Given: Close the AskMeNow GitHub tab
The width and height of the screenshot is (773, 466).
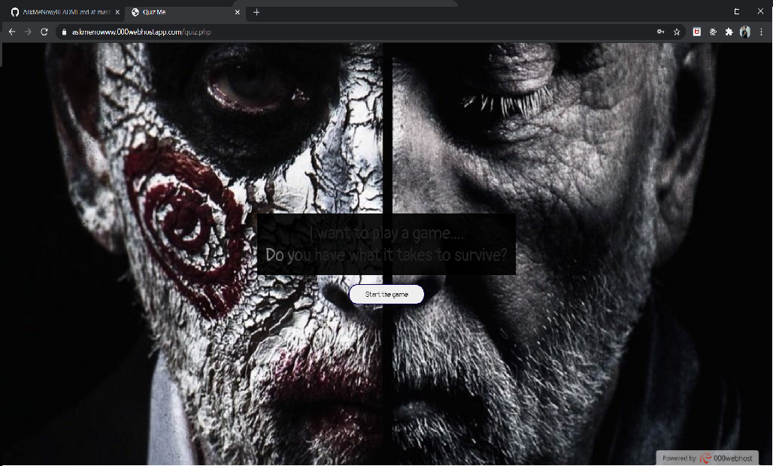Looking at the screenshot, I should click(117, 12).
